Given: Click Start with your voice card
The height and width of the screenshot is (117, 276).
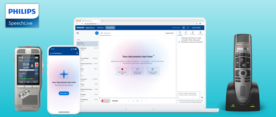Looking at the screenshot, I should [122, 71].
